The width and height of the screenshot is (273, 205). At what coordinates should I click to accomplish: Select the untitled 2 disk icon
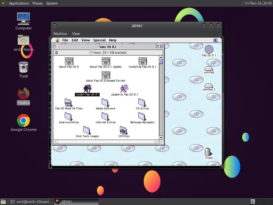(x=208, y=86)
